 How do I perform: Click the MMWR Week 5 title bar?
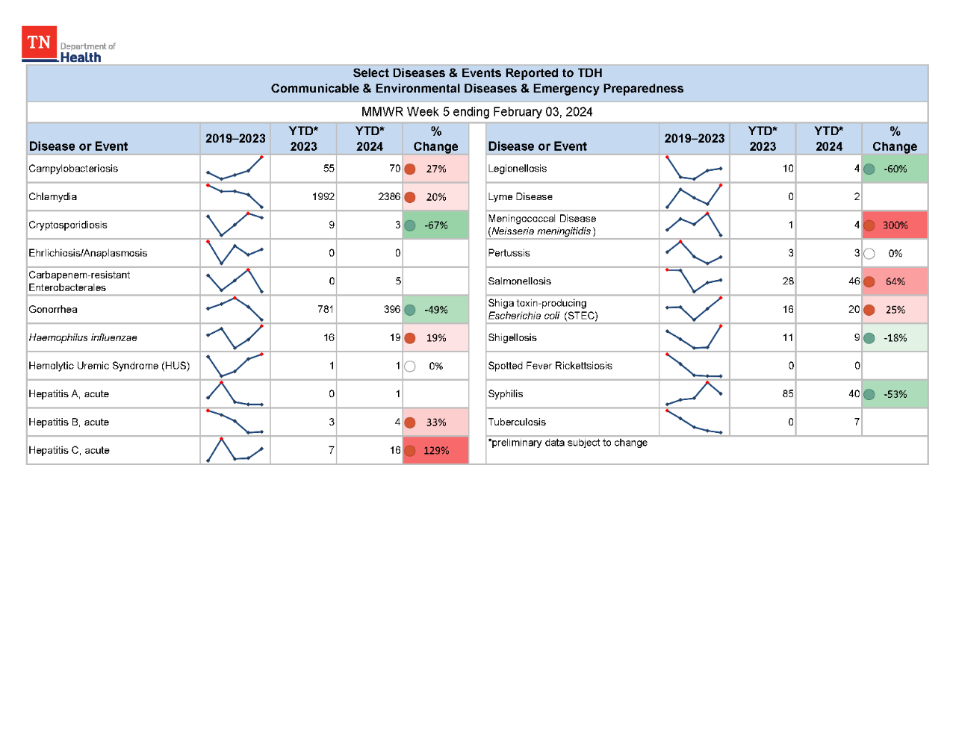[x=477, y=112]
